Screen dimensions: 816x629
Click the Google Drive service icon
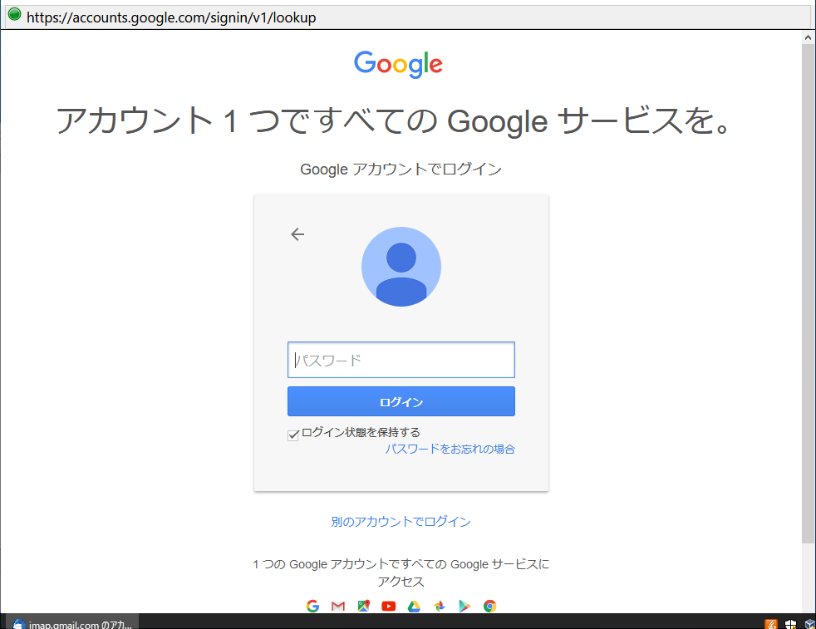[414, 606]
